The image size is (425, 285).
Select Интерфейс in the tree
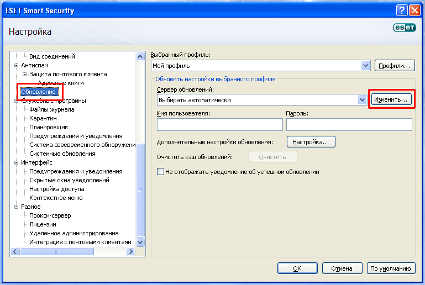[36, 162]
